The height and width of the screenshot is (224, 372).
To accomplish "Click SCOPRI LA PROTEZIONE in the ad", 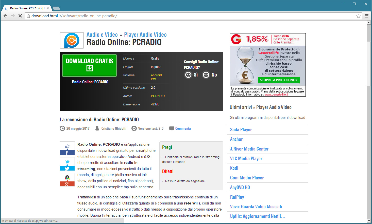I will point(278,80).
